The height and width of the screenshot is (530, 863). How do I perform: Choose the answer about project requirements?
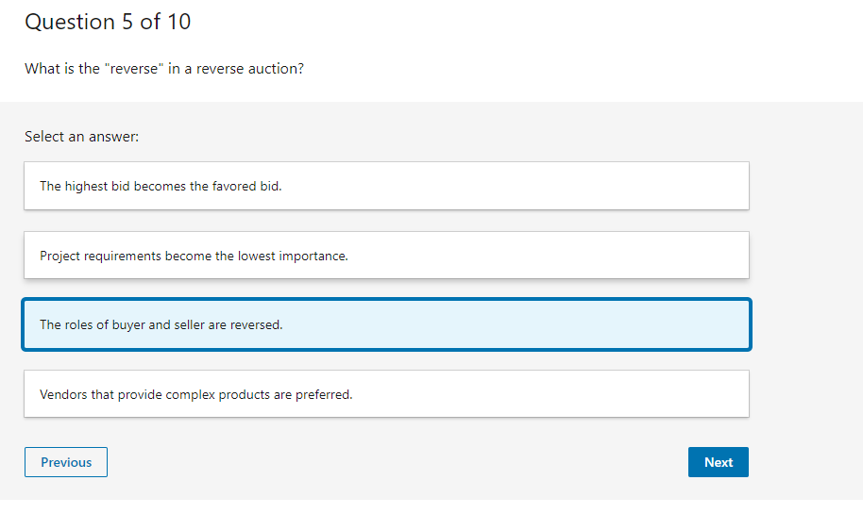pyautogui.click(x=386, y=256)
